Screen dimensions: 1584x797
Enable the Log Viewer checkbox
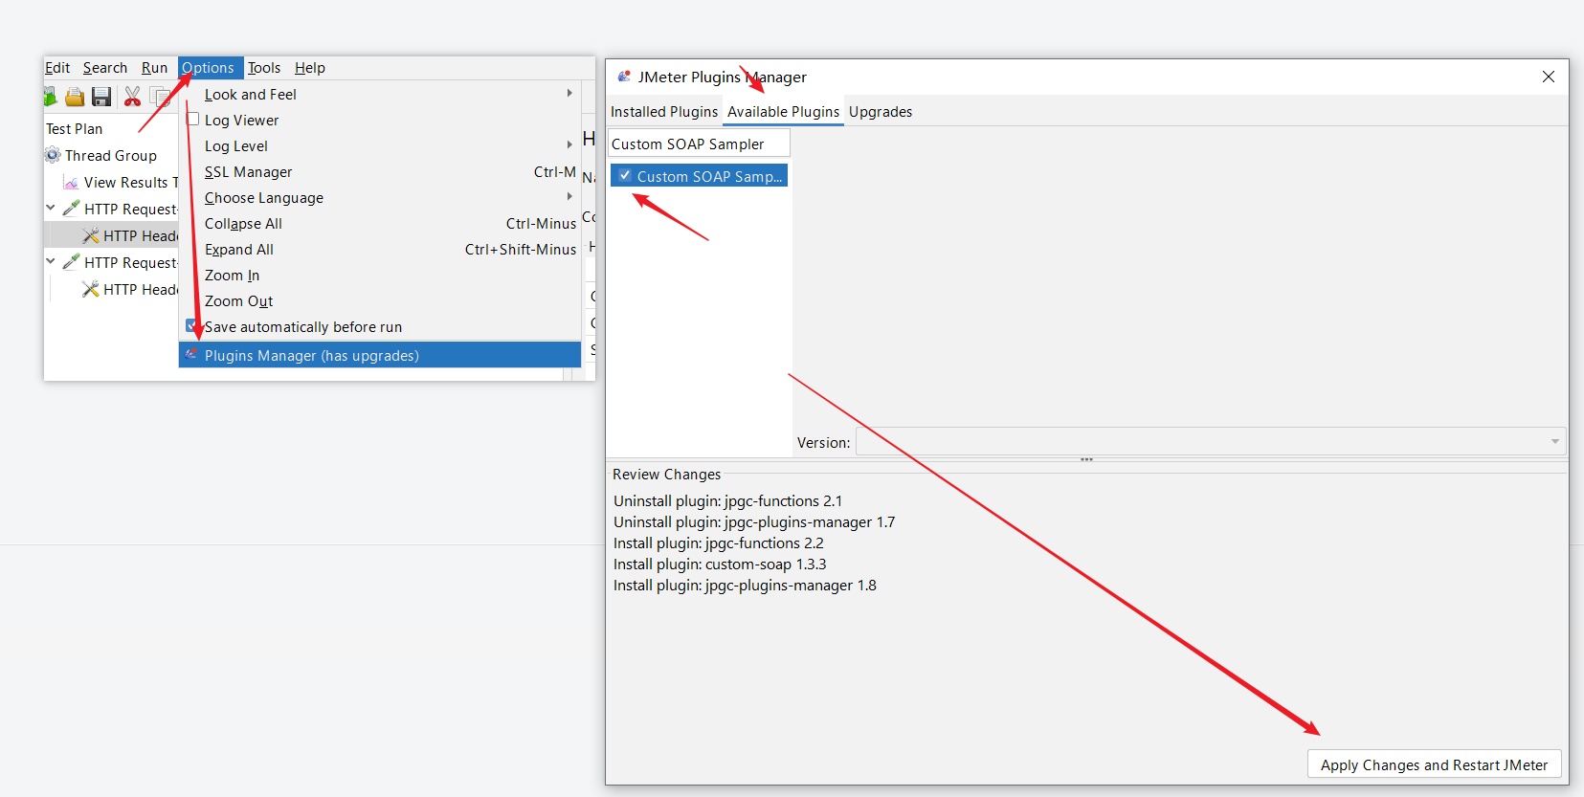point(192,120)
